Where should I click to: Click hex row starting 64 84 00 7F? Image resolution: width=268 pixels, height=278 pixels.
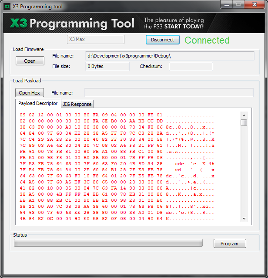[x=117, y=133]
